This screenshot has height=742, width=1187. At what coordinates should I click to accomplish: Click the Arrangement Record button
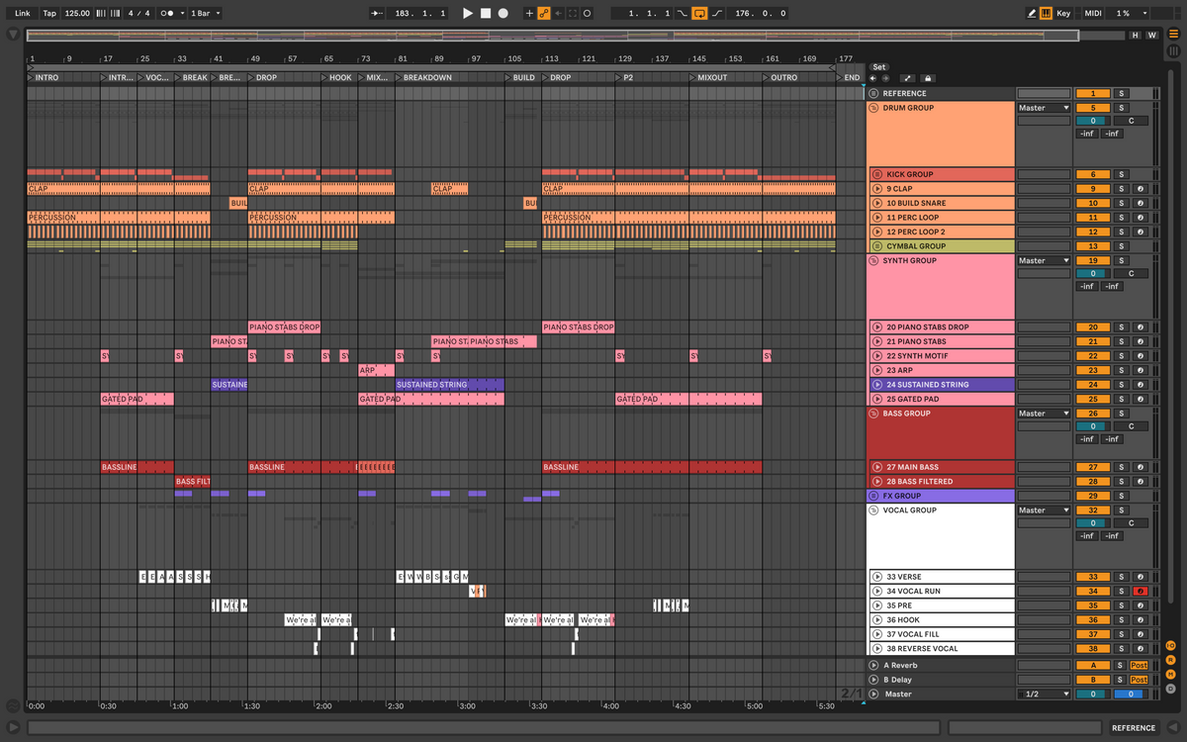[x=503, y=14]
